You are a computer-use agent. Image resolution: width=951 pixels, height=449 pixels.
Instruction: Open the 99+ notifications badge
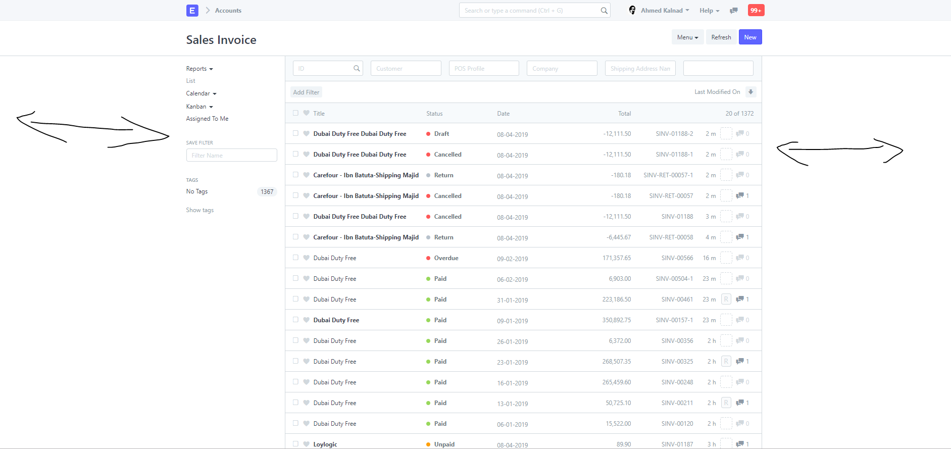(x=756, y=10)
